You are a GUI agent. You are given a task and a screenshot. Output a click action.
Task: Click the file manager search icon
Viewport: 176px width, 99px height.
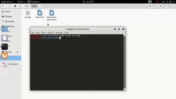click(x=150, y=6)
